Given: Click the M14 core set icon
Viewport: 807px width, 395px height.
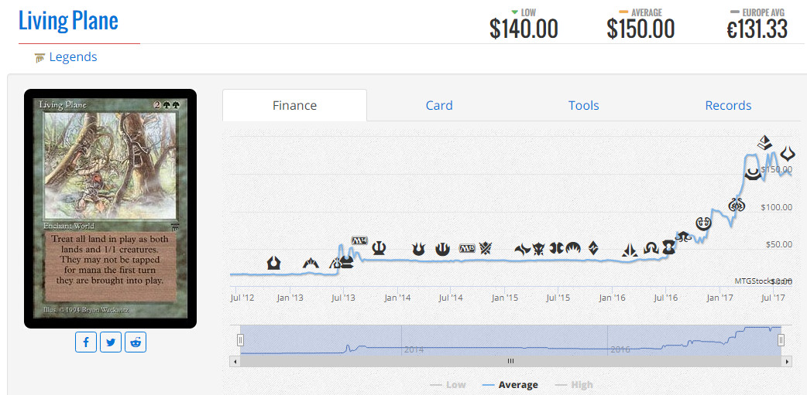Looking at the screenshot, I should (x=359, y=240).
